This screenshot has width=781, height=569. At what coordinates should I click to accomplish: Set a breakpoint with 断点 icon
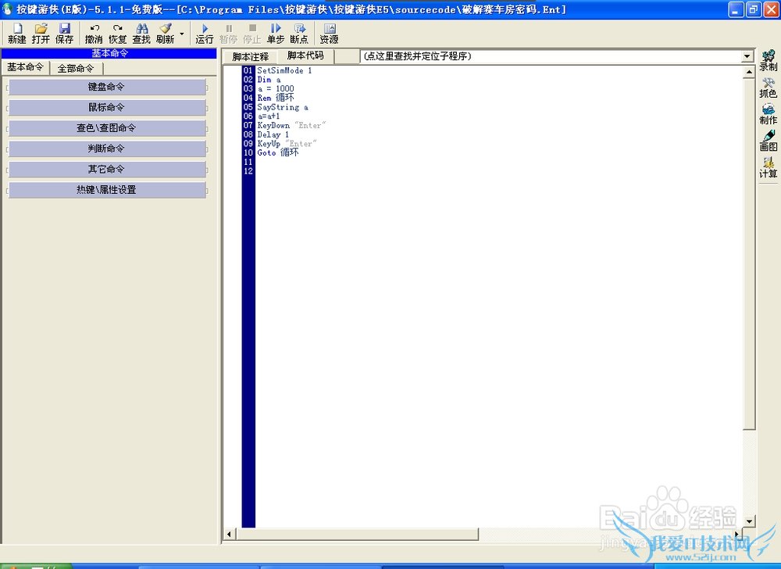pos(299,33)
